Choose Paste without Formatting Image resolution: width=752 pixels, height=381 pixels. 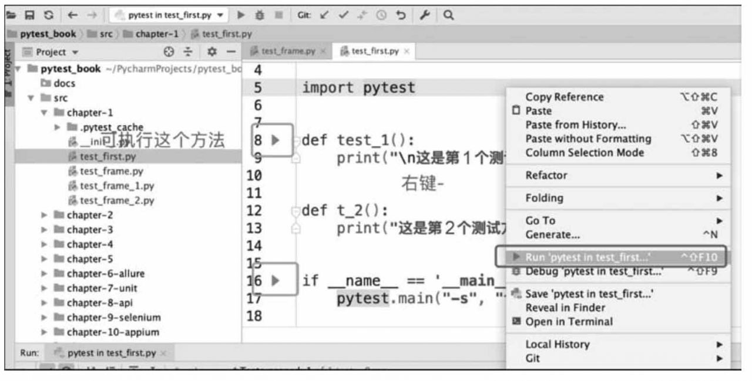pyautogui.click(x=618, y=139)
